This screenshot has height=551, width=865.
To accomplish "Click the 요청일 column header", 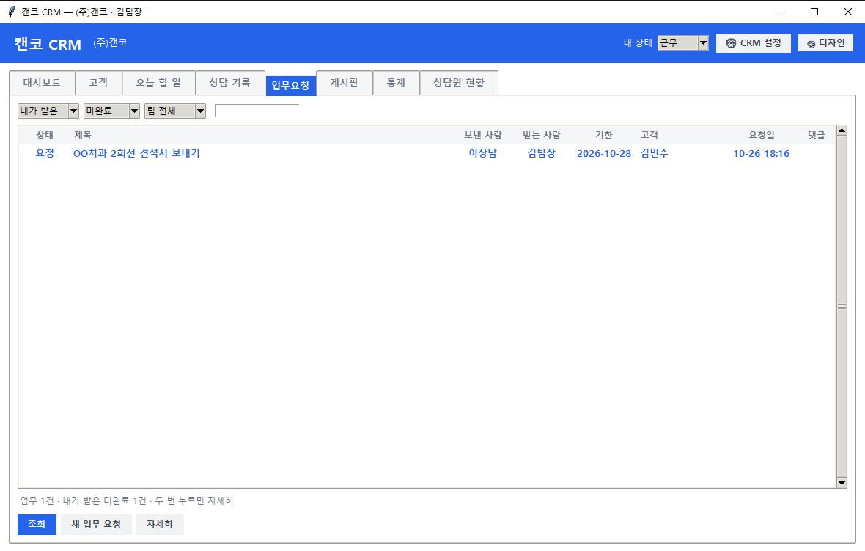I will coord(762,135).
